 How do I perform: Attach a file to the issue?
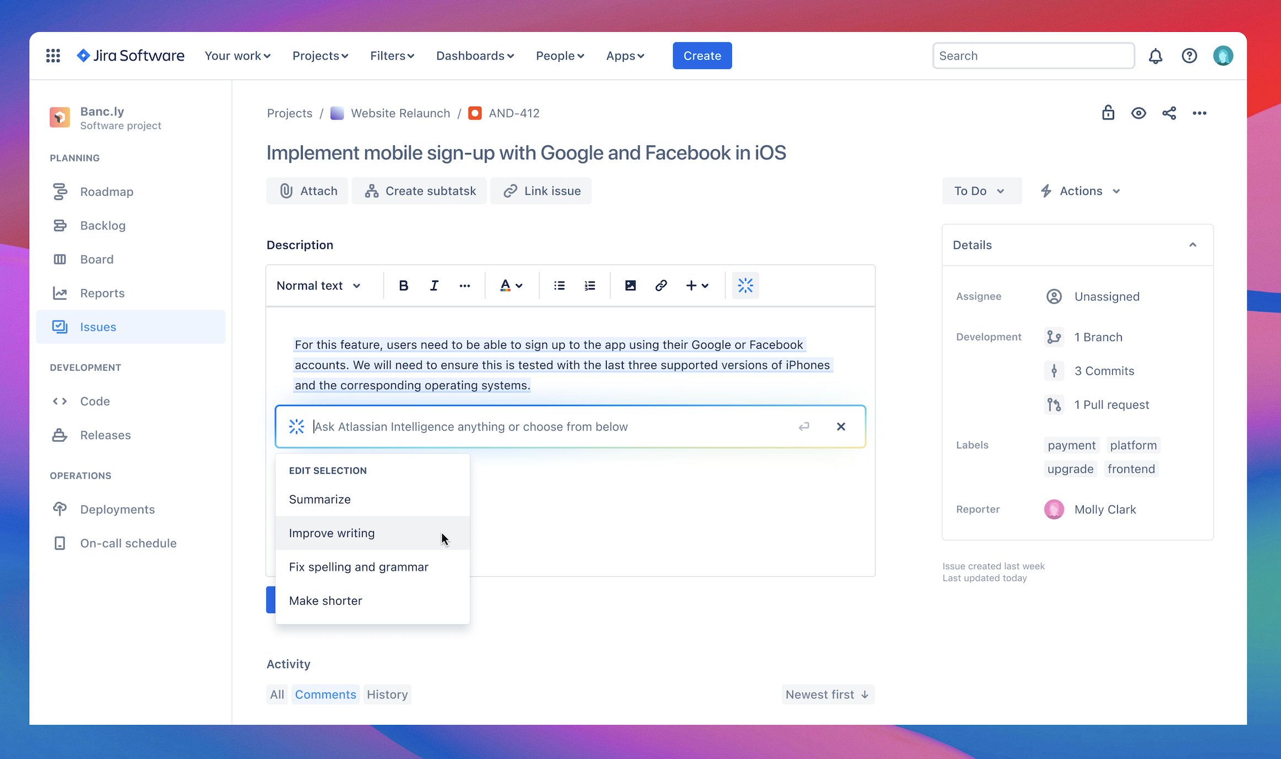tap(307, 191)
